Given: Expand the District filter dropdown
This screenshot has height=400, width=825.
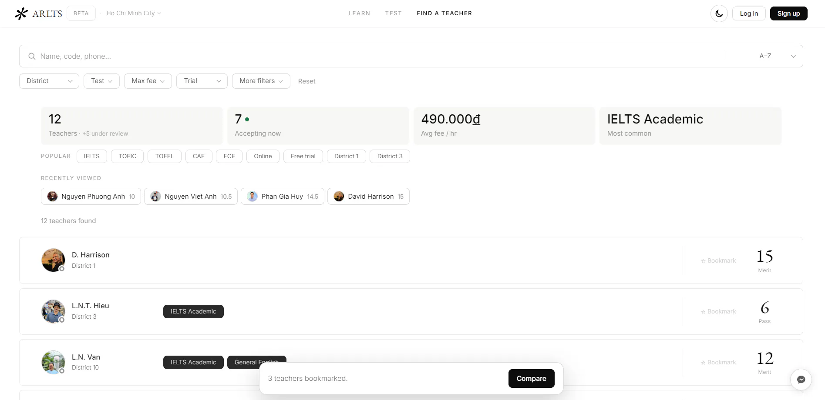Looking at the screenshot, I should point(49,81).
